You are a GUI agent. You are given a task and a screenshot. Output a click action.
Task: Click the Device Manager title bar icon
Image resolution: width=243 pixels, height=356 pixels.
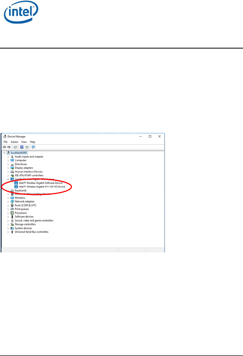[5, 136]
